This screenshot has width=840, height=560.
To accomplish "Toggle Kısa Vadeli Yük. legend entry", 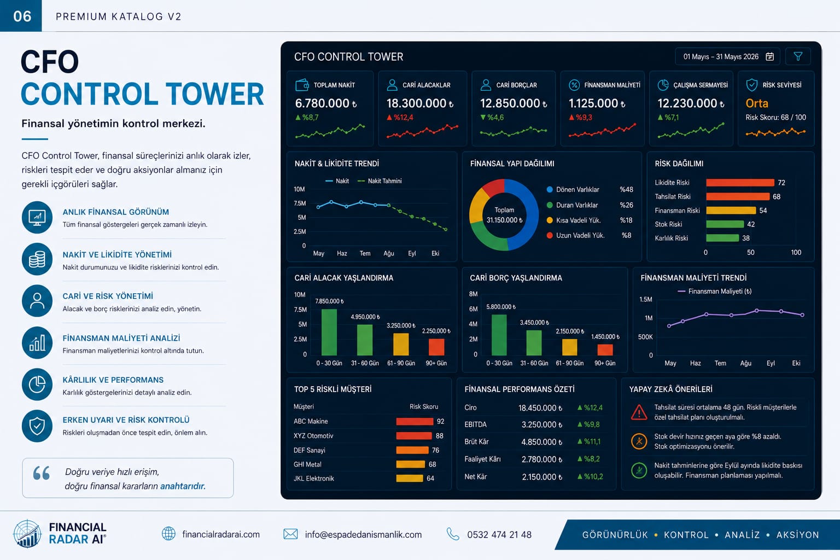I will click(x=574, y=220).
